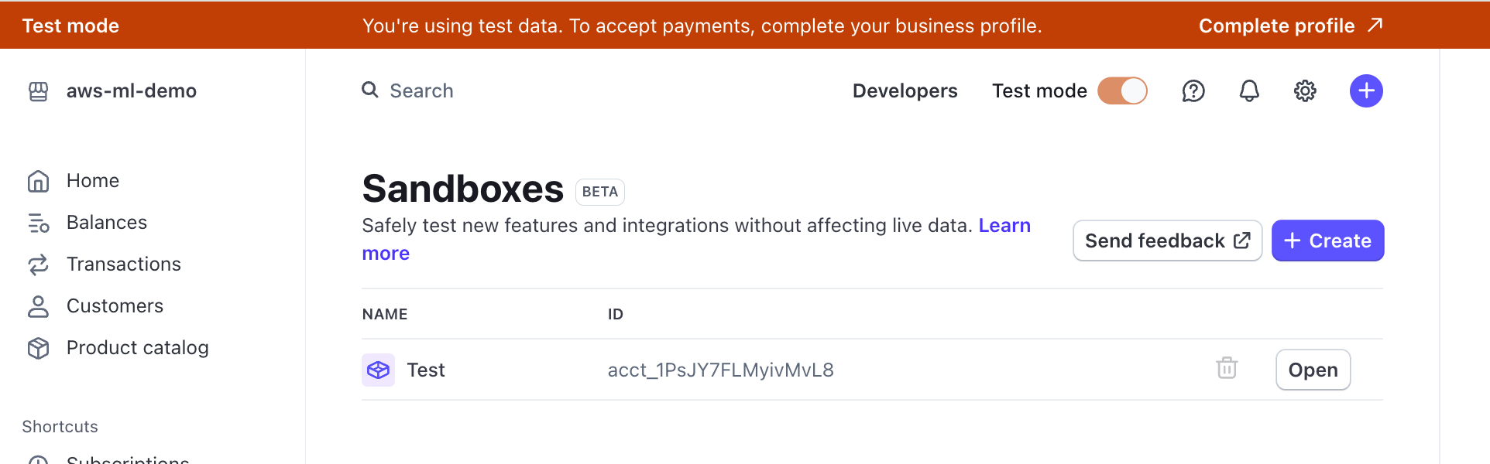Delete the Test sandbox with trash icon
Image resolution: width=1490 pixels, height=464 pixels.
1227,368
